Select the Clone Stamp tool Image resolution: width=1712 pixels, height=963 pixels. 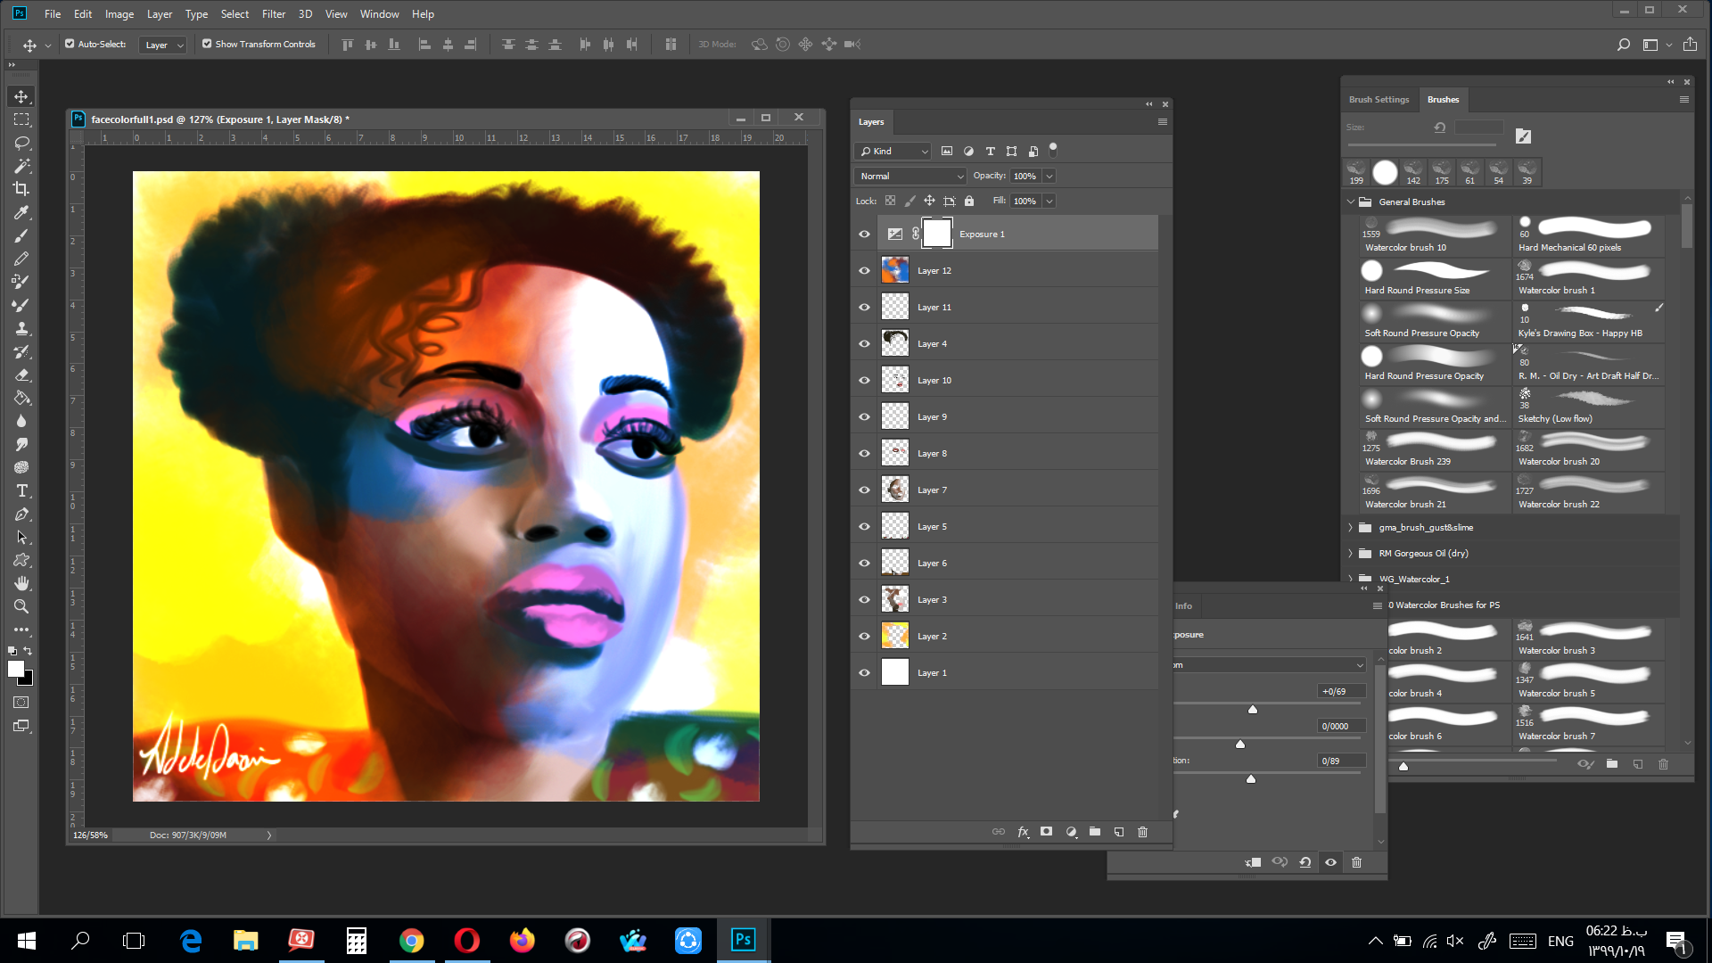[x=21, y=328]
